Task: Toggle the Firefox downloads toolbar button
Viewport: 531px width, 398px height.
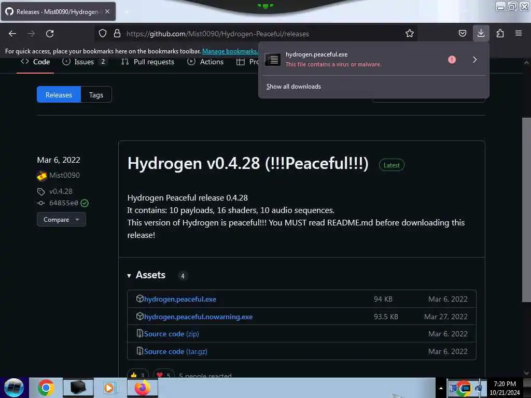Action: 481,33
